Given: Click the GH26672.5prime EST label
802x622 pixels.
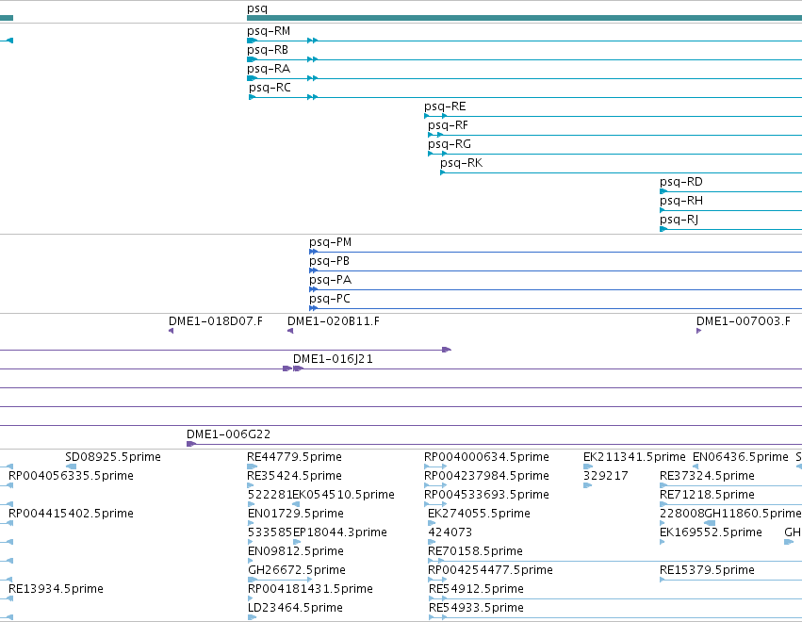Looking at the screenshot, I should coord(297,570).
